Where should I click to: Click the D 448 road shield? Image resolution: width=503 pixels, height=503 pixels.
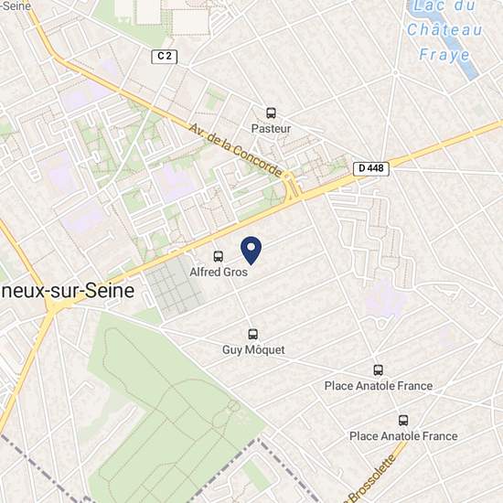coord(371,169)
